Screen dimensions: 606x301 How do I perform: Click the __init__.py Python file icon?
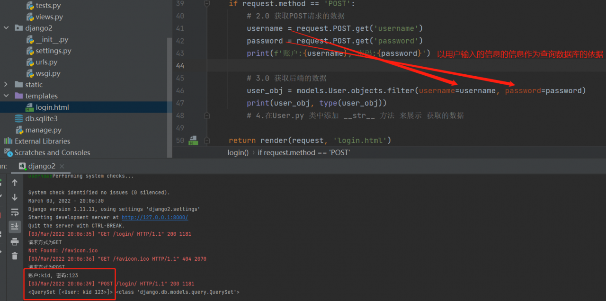30,39
